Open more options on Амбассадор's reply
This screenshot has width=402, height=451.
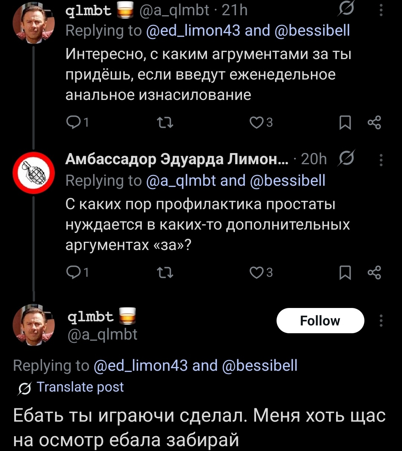click(x=381, y=160)
